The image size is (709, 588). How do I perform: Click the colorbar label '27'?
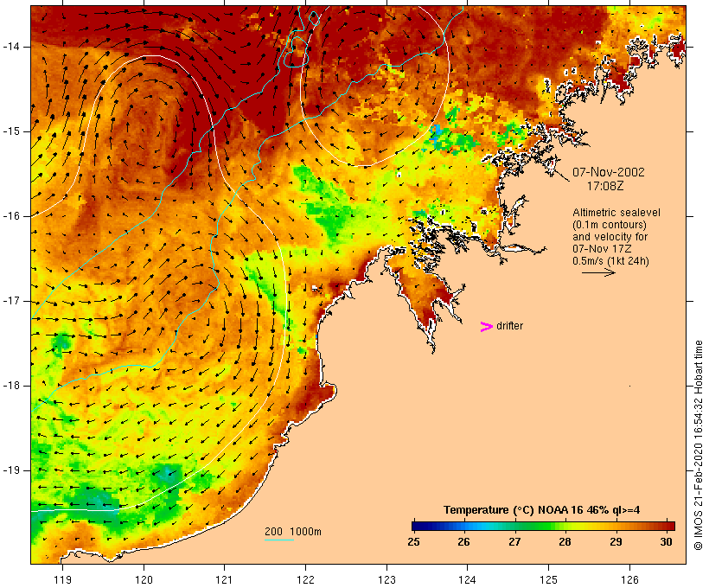click(x=514, y=542)
